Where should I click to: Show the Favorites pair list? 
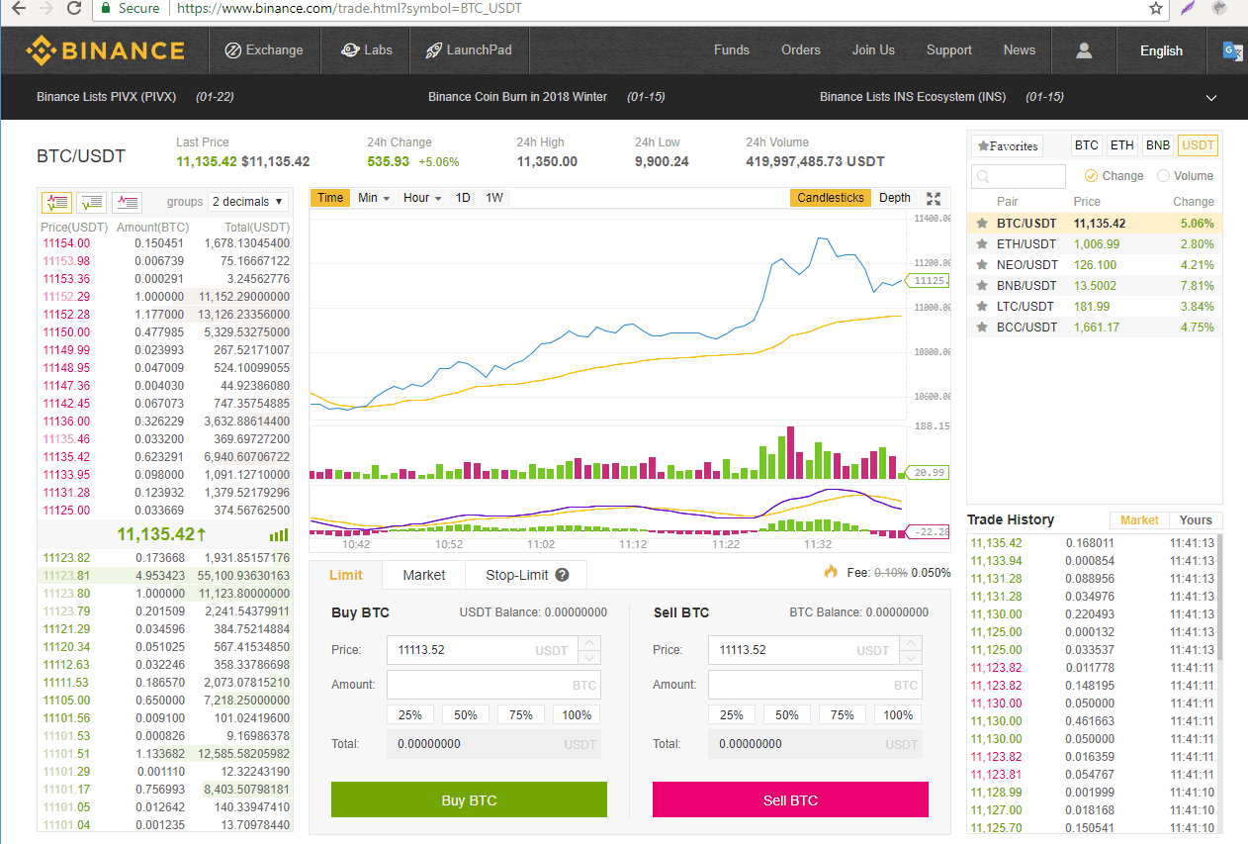pyautogui.click(x=1008, y=145)
